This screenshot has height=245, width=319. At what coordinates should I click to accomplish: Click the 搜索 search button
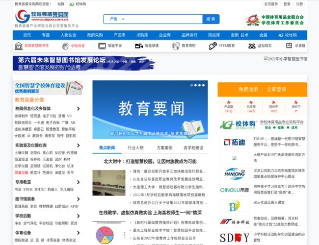(211, 19)
